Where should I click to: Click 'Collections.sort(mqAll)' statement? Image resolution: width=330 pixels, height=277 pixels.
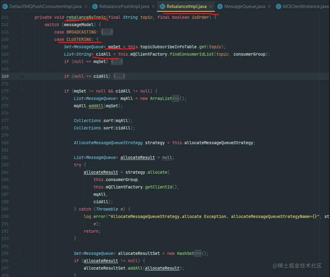103,121
